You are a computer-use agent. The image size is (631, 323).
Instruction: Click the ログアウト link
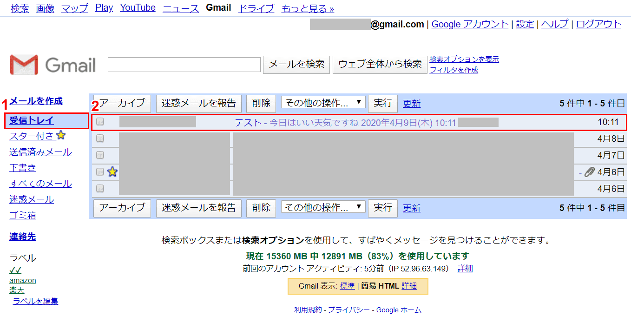point(599,24)
